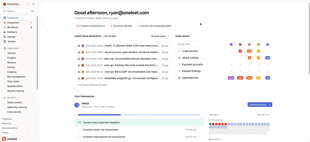Viewport: 310px width, 142px height.
Task: Click the Continue journey button
Action: click(x=260, y=105)
